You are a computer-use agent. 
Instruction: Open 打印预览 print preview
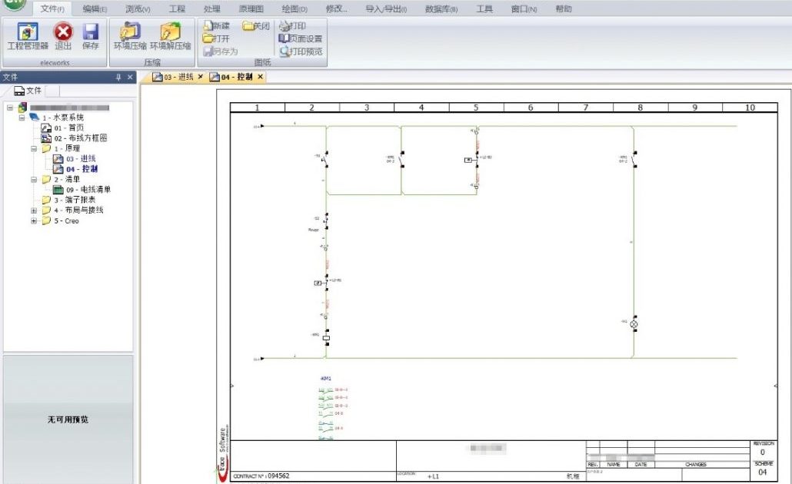point(301,51)
